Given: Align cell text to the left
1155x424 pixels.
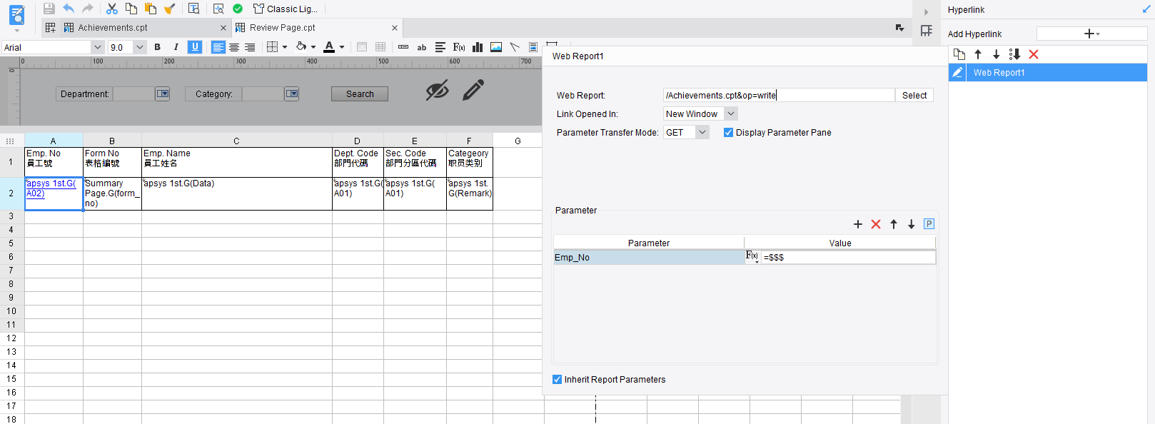Looking at the screenshot, I should click(x=218, y=47).
